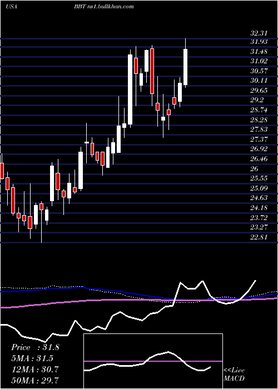Click the 24.18 price axis label
This screenshot has height=389, width=278.
(259, 207)
